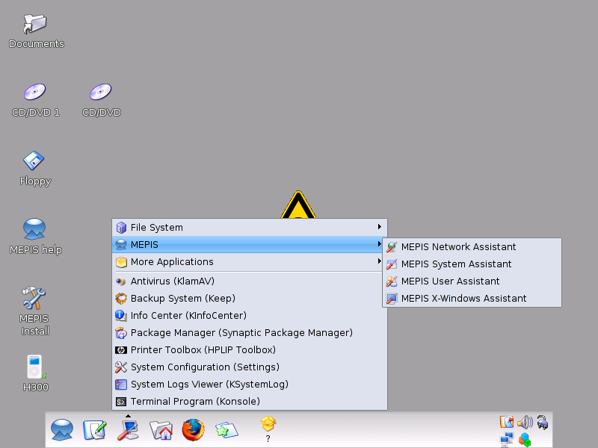Click the box icon beside Backup System (Keep)
Screen dimensions: 598x448
pos(121,299)
